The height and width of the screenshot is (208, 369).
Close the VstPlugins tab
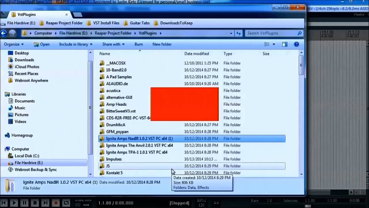67,14
